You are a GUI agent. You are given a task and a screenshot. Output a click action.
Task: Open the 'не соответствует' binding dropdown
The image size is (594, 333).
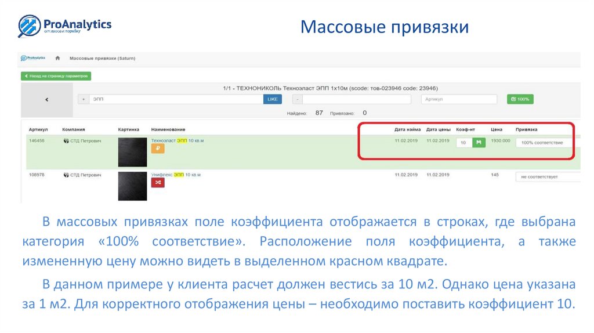548,177
